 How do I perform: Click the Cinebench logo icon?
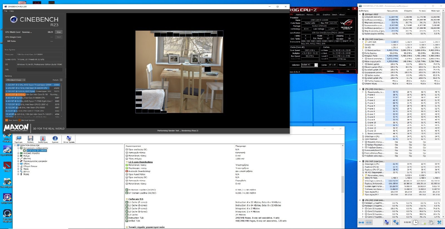(x=14, y=19)
